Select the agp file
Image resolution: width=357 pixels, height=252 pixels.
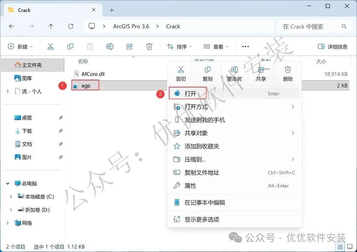85,86
